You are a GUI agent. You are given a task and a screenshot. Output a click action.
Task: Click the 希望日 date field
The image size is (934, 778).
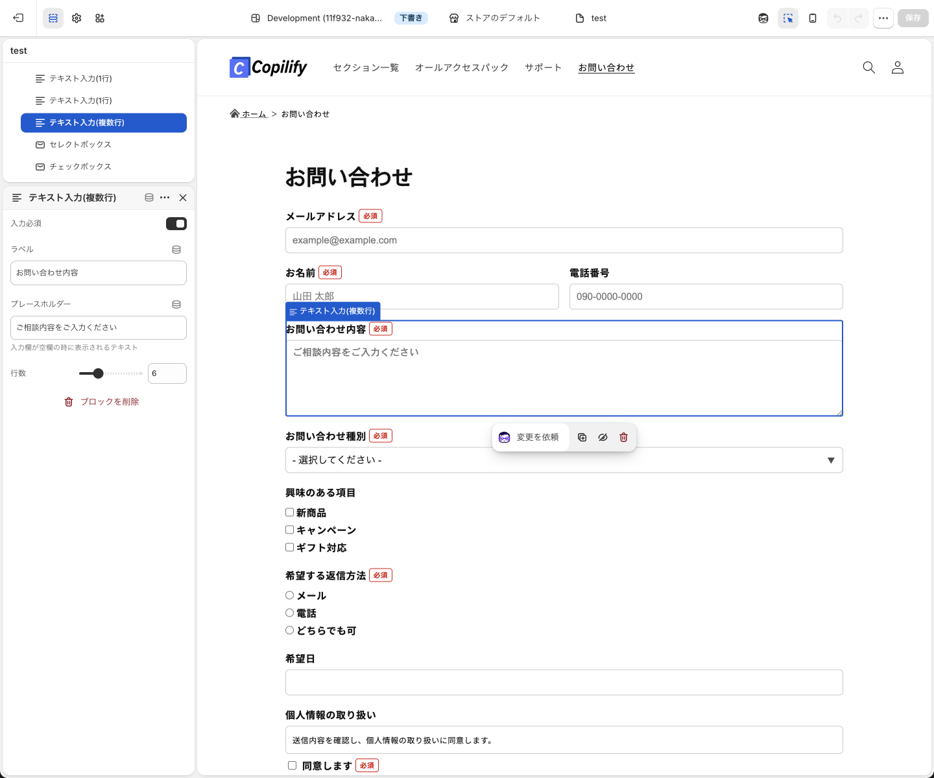click(564, 683)
